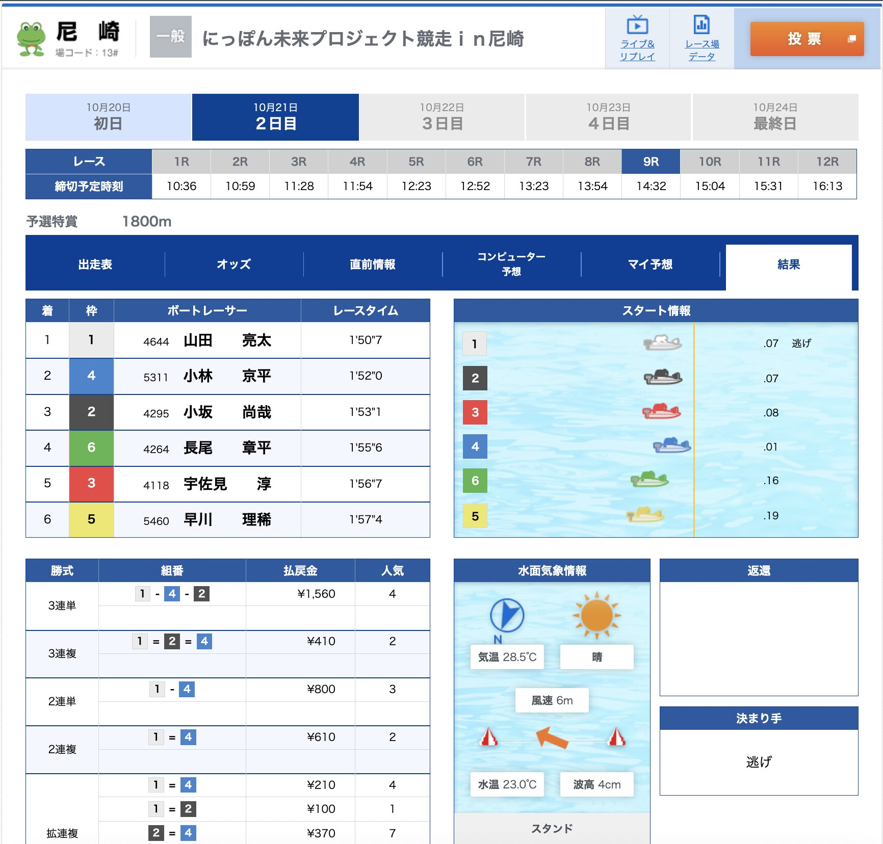Click the blue wind direction compass icon
Viewport: 883px width, 844px height.
pos(507,615)
